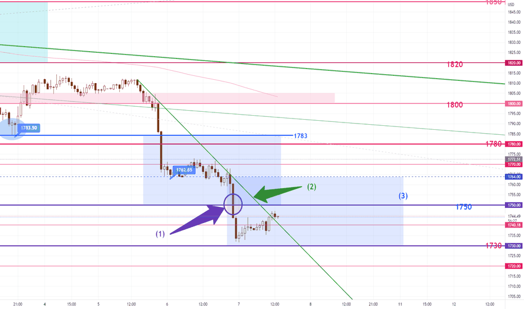Click date label 6 on time axis
524x309 pixels.
pos(167,305)
